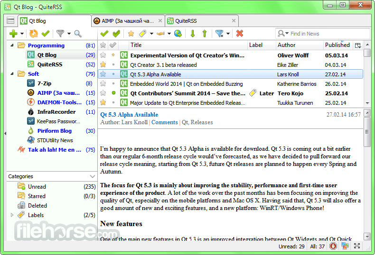Viewport: 375px width, 255px height.
Task: Click the fullscreen toggle icon in status bar
Action: pyautogui.click(x=357, y=246)
